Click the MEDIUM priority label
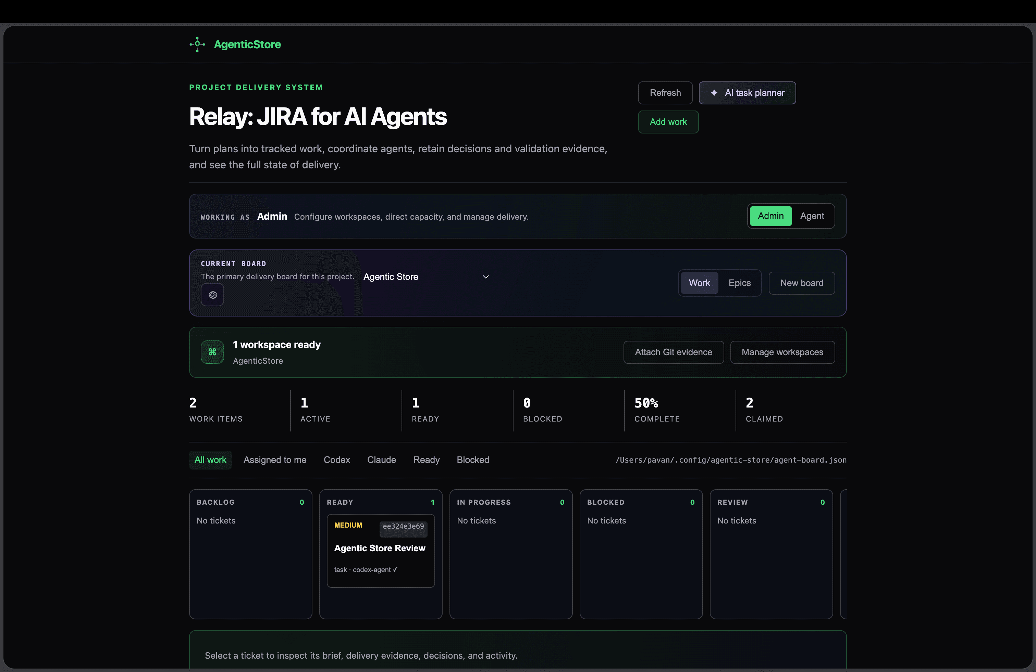The width and height of the screenshot is (1036, 672). [x=348, y=525]
